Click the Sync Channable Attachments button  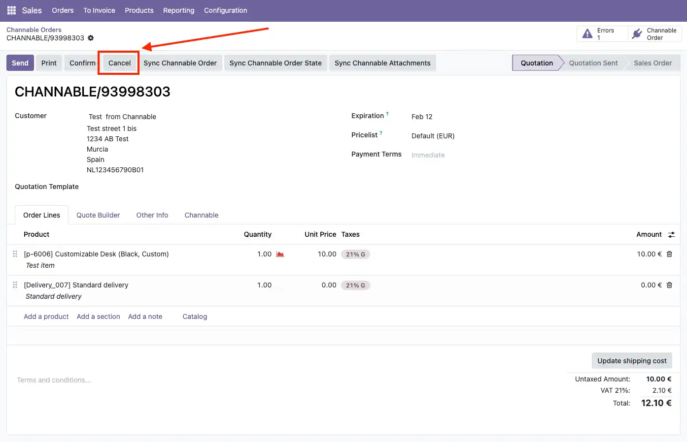tap(382, 63)
